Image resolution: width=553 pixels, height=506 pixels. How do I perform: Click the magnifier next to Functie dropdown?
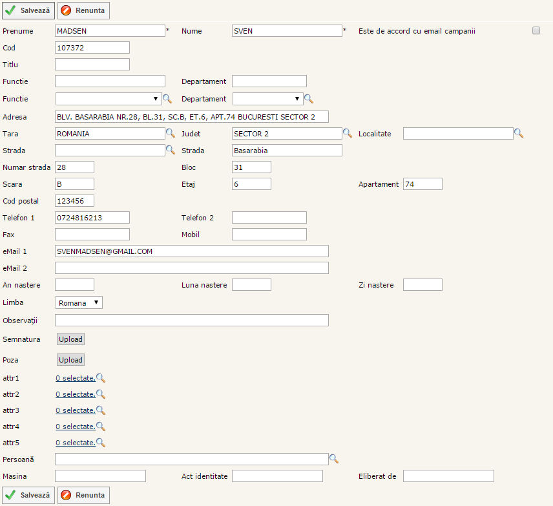pyautogui.click(x=167, y=99)
